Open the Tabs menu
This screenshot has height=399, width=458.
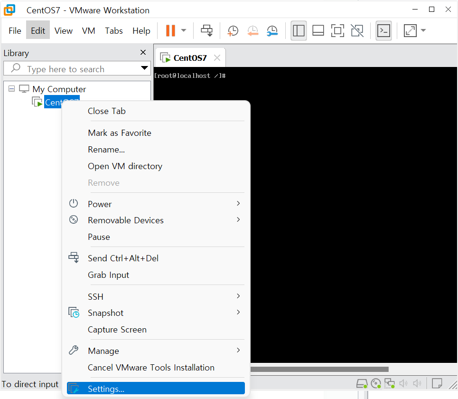(x=114, y=30)
